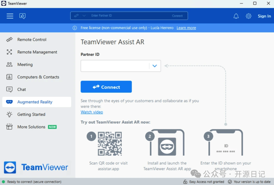Open the hamburger menu
This screenshot has width=274, height=185.
click(x=10, y=16)
